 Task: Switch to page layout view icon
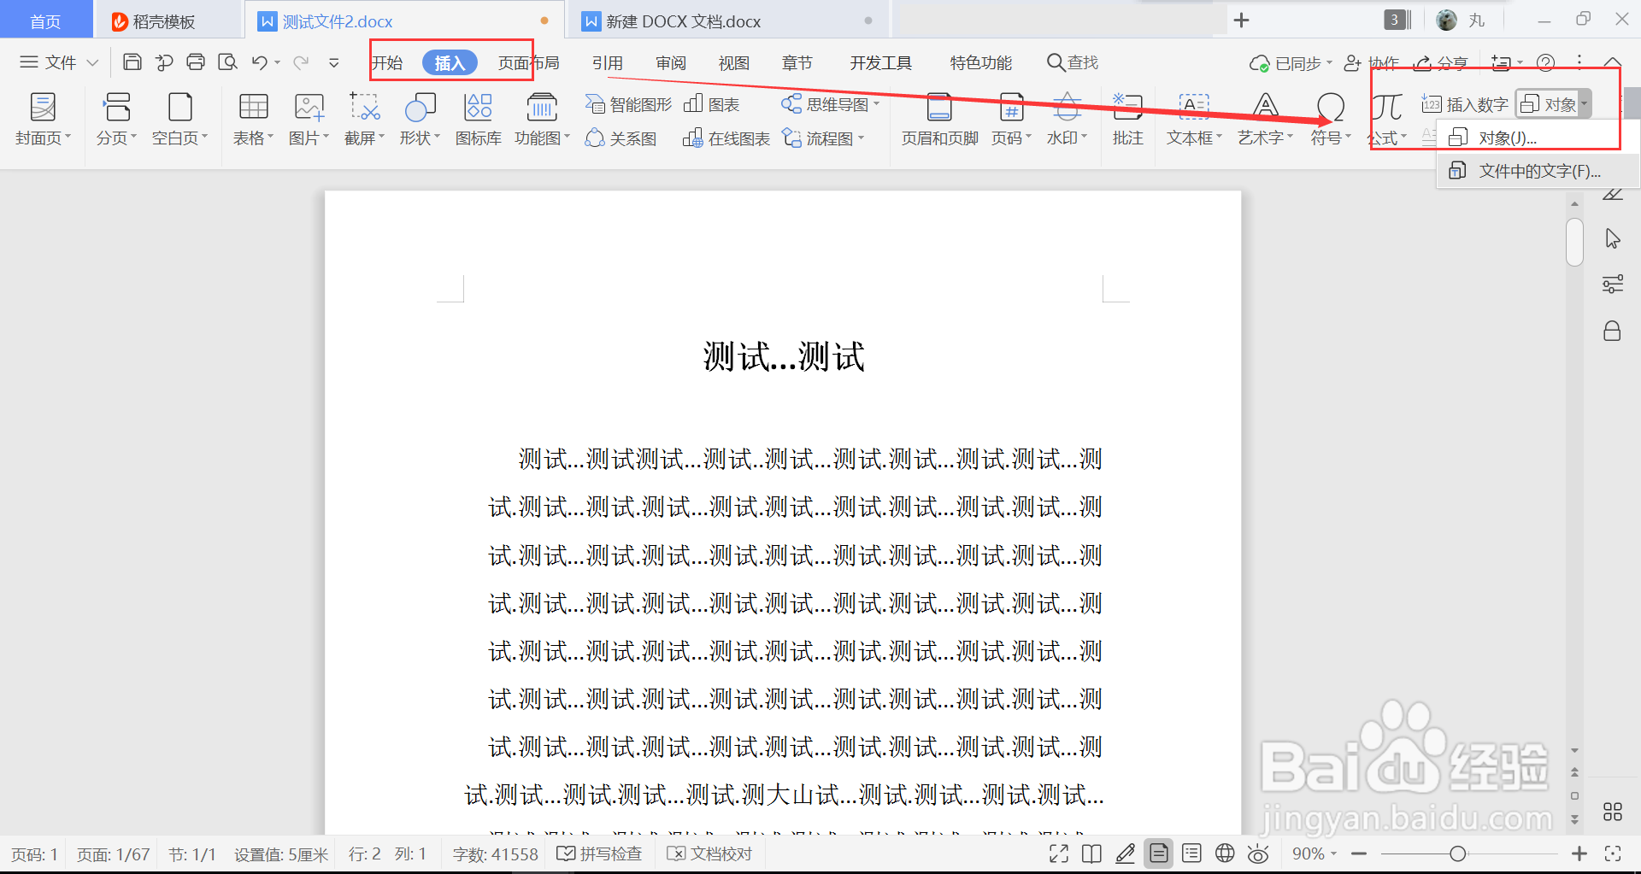(1159, 853)
